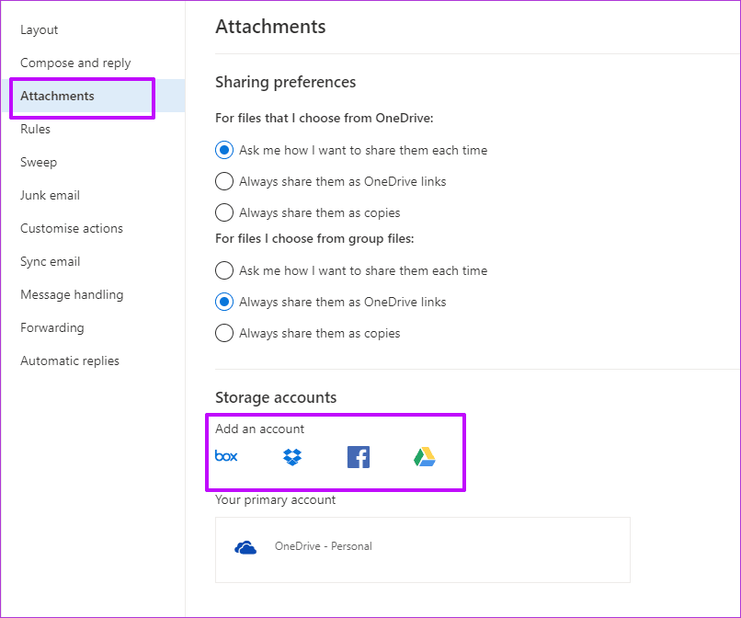Screen dimensions: 741x618
Task: Open the Layout settings section
Action: point(40,29)
